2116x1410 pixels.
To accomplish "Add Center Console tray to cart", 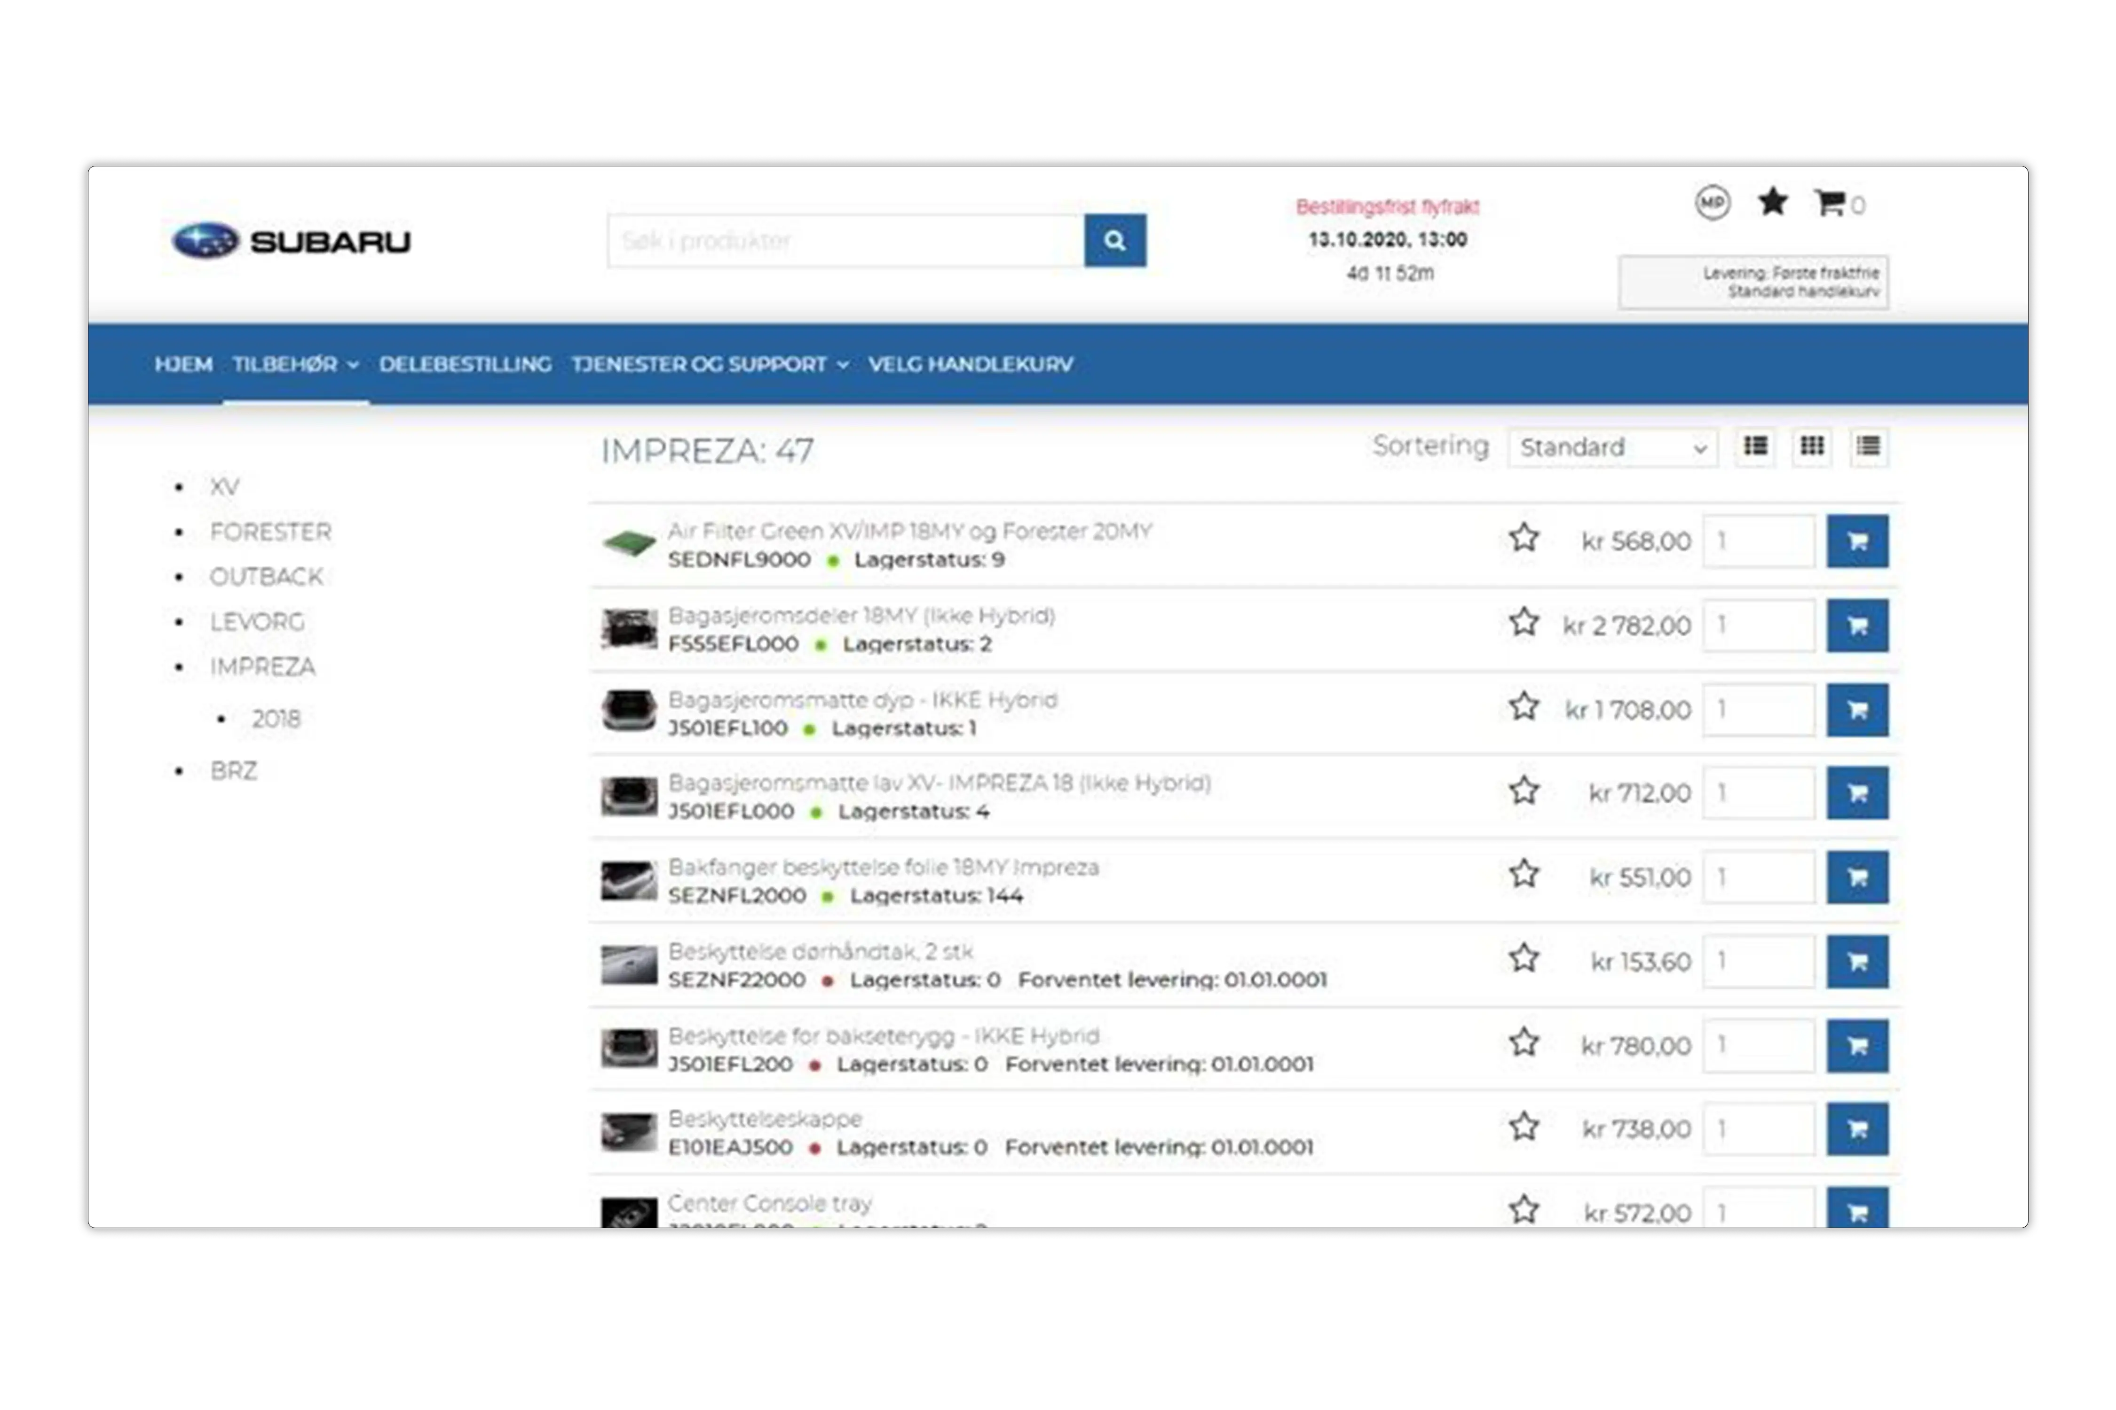I will pyautogui.click(x=1857, y=1208).
